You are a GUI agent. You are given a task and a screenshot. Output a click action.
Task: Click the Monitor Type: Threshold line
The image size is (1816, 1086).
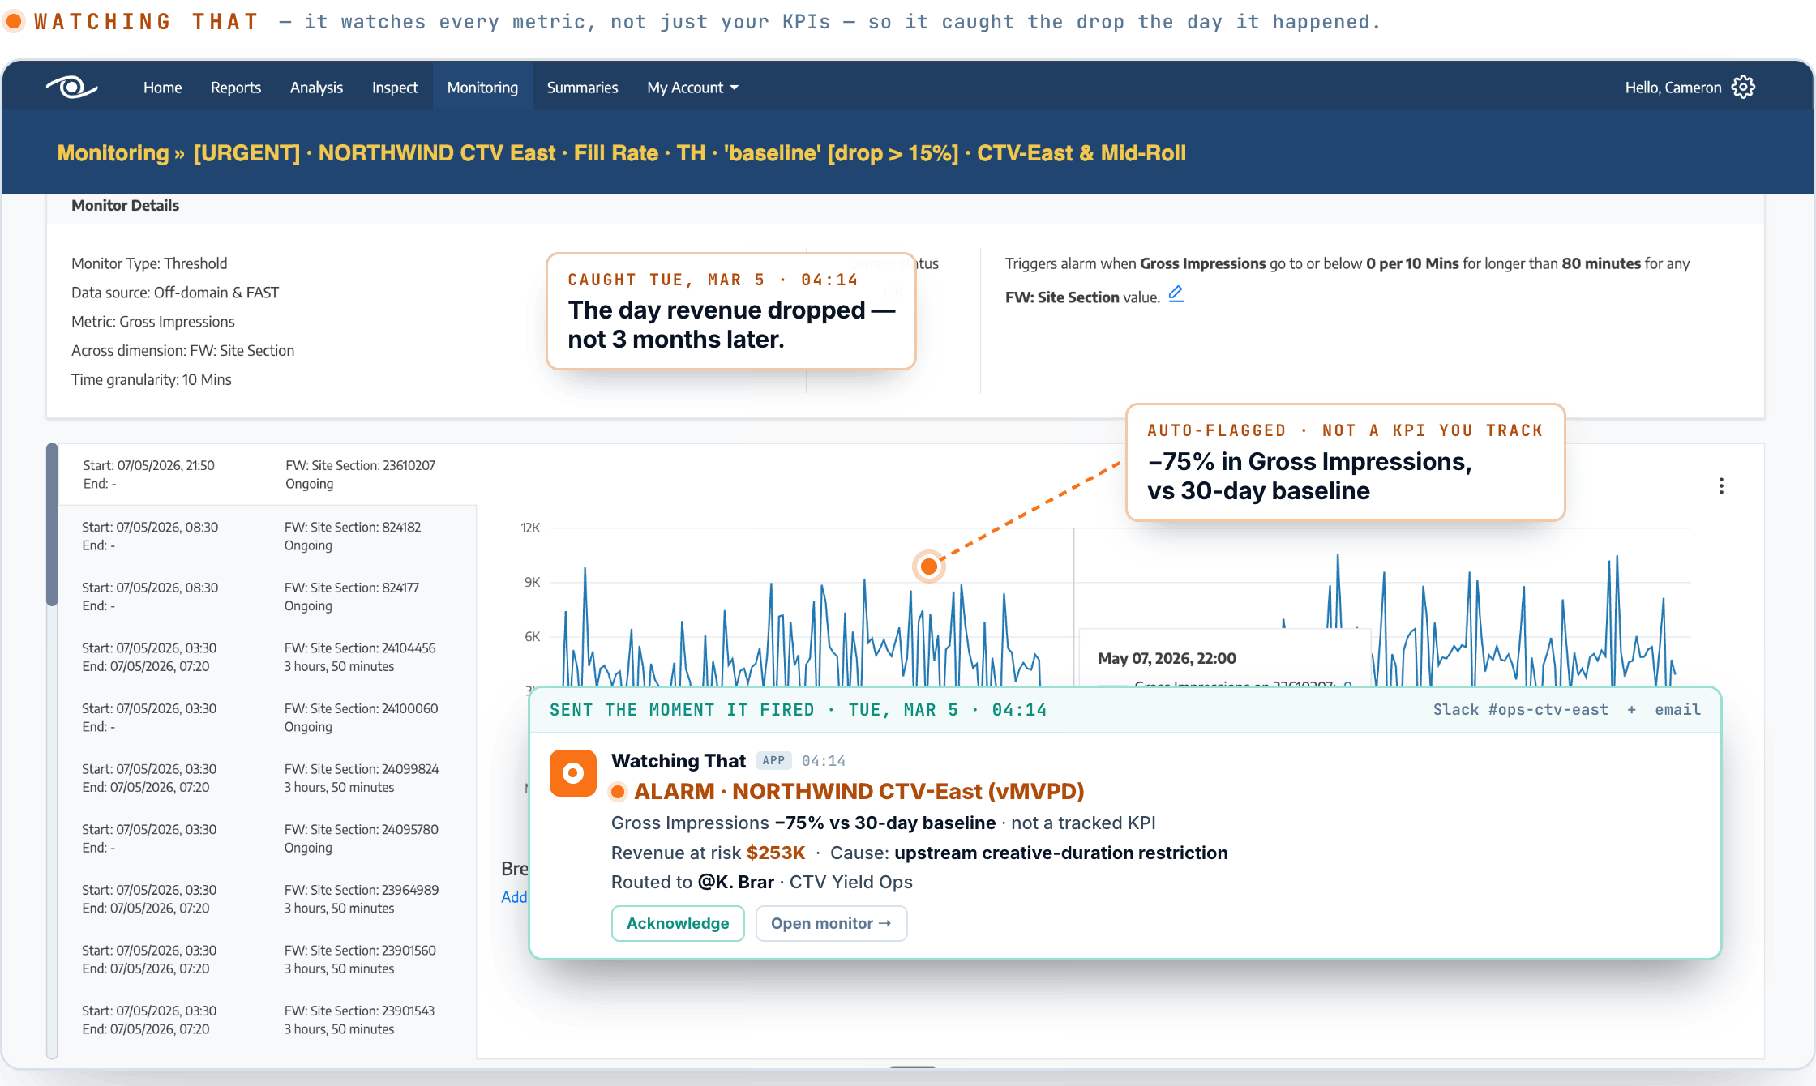tap(149, 263)
